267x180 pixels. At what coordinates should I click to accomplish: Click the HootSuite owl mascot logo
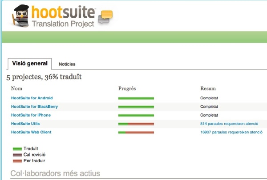tap(20, 16)
